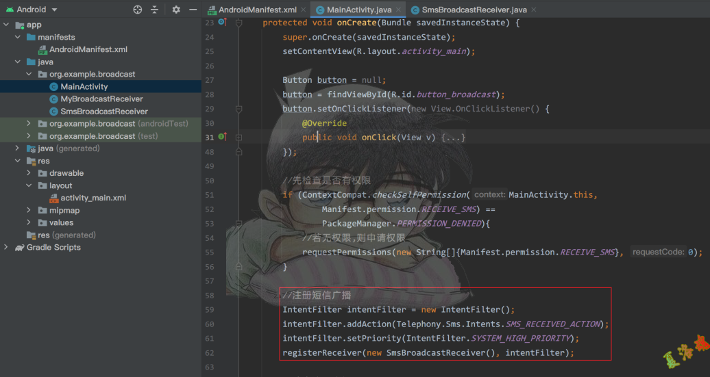
Task: Expand the Gradle Scripts node
Action: click(x=6, y=247)
